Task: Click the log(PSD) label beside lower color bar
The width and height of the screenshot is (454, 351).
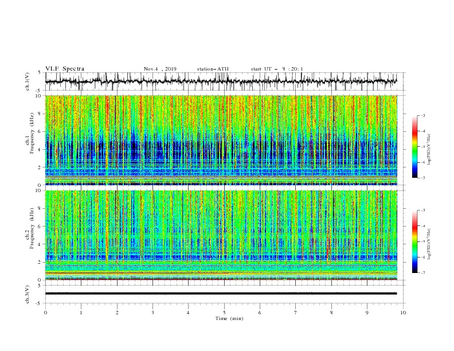Action: coord(429,244)
